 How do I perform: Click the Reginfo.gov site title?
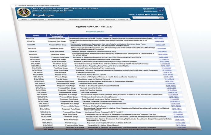point(43,15)
